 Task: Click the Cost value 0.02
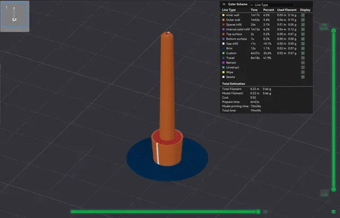pyautogui.click(x=253, y=98)
